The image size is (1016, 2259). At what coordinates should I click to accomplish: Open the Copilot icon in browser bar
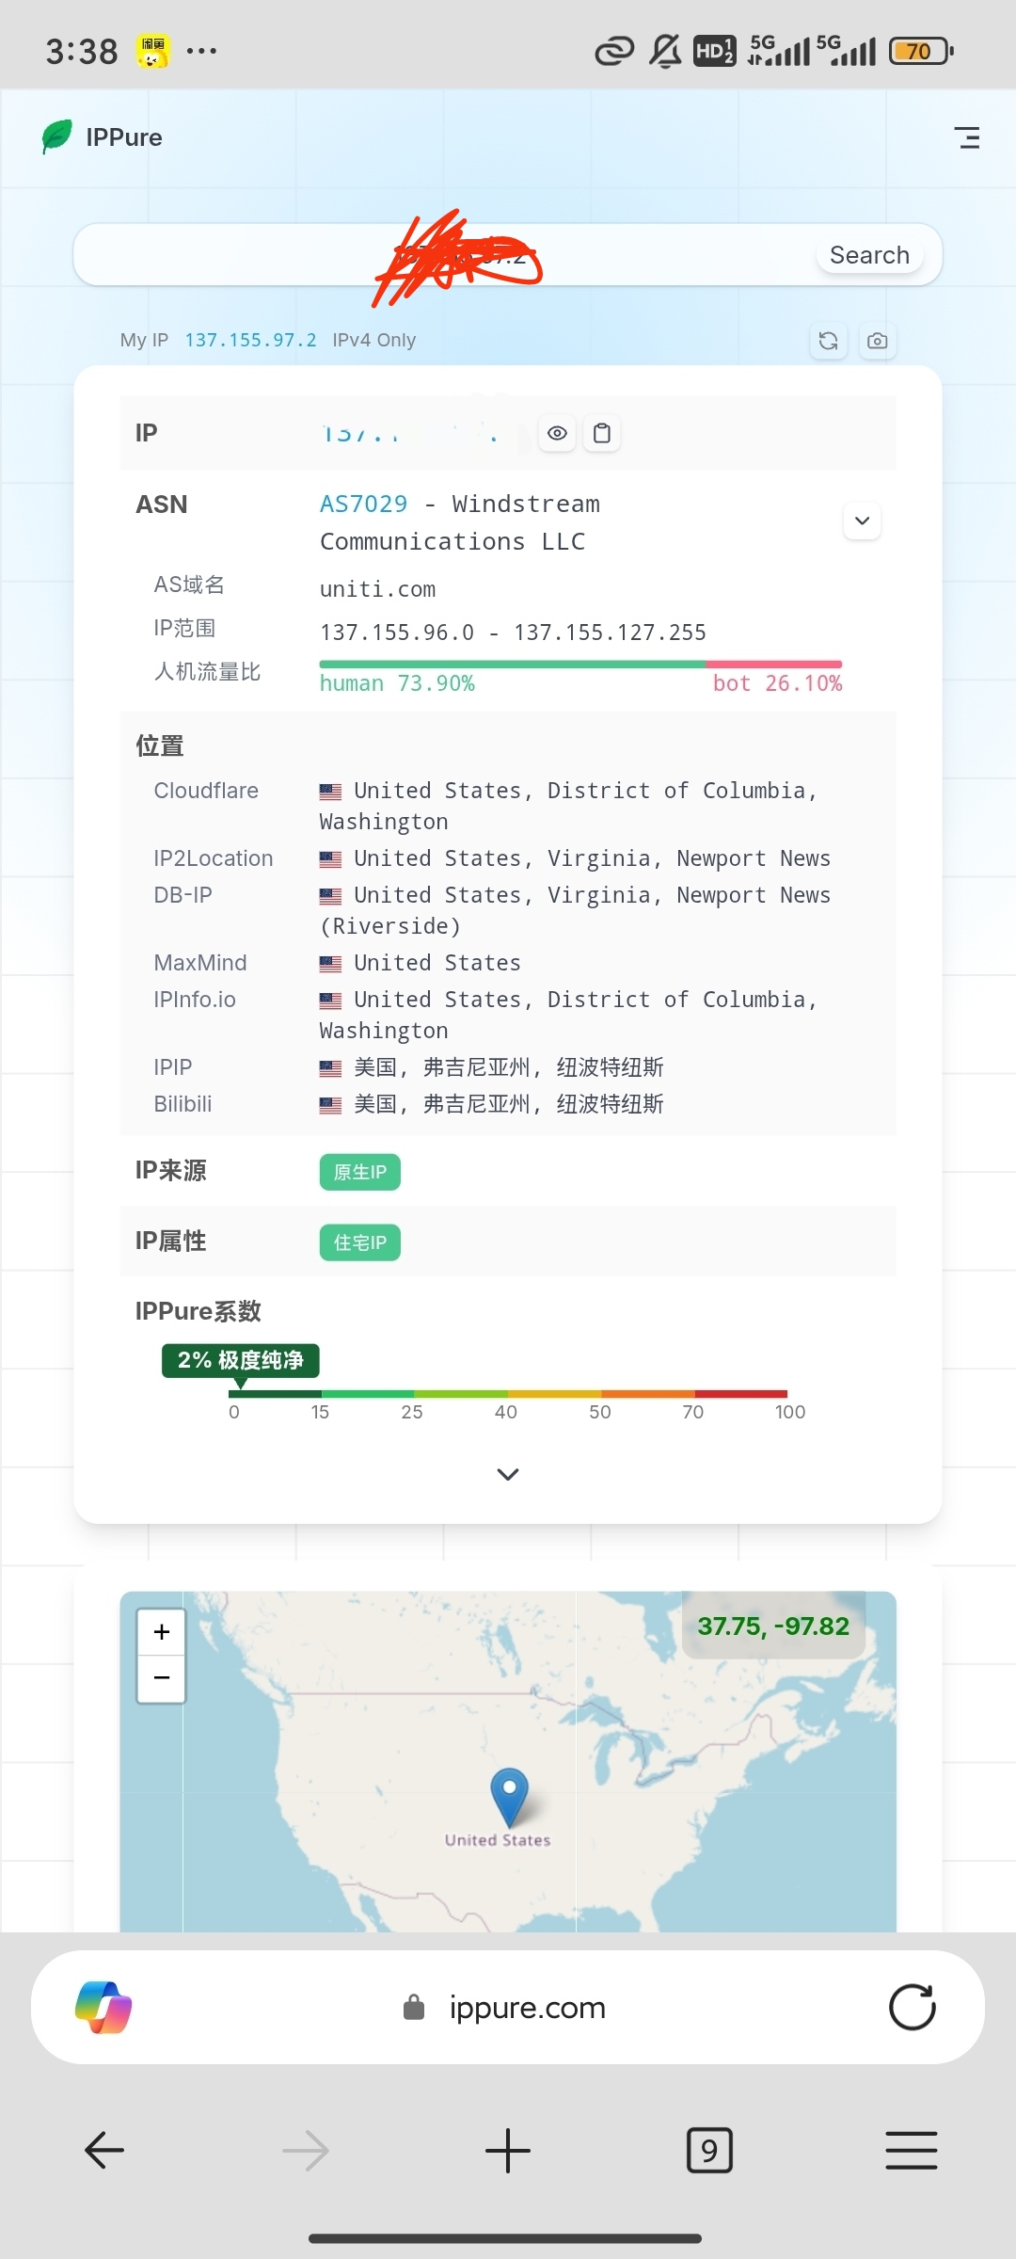coord(103,2008)
